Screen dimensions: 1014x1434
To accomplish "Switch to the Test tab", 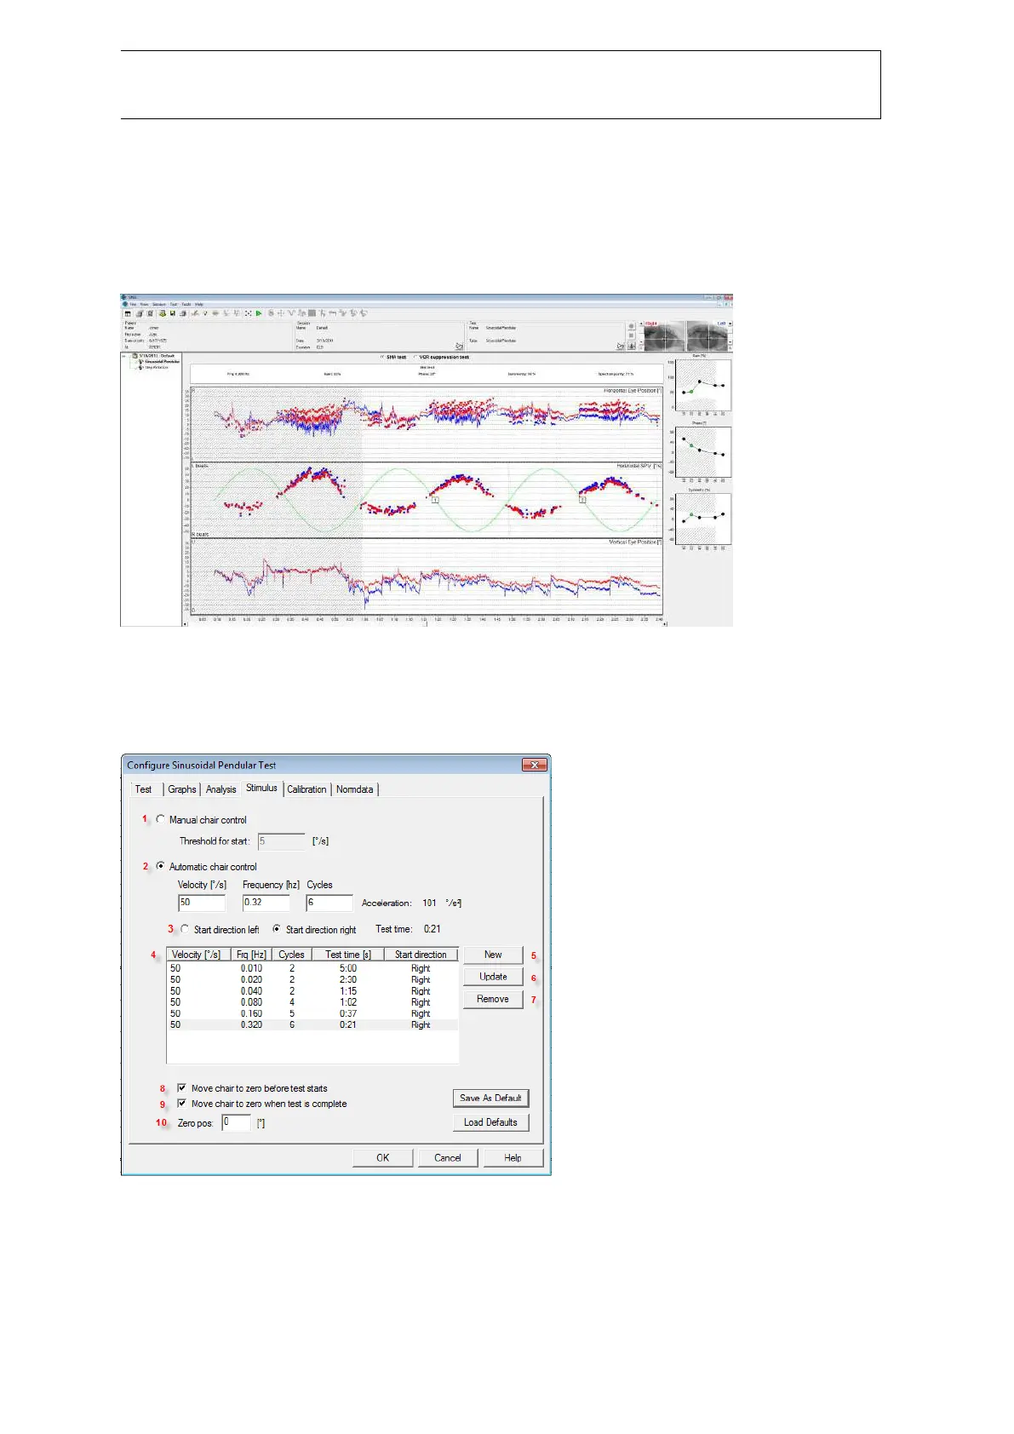I will tap(144, 789).
